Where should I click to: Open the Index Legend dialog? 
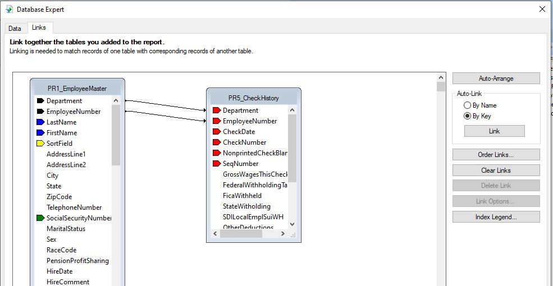click(x=496, y=217)
